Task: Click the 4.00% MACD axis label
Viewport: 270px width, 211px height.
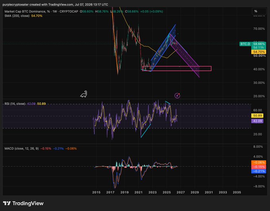Action: pyautogui.click(x=258, y=157)
